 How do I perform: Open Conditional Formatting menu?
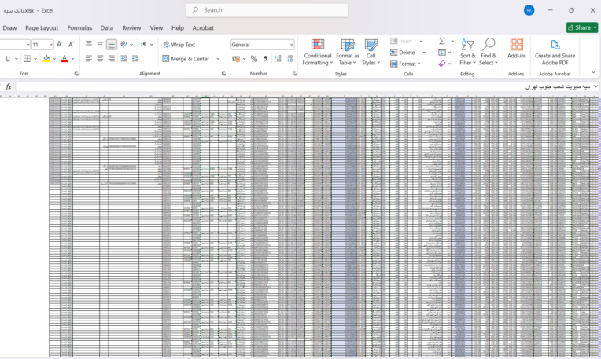coord(317,53)
